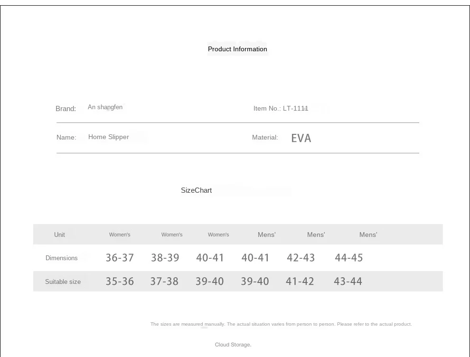
Task: Select the 42-43 dimensions cell
Action: tap(301, 257)
